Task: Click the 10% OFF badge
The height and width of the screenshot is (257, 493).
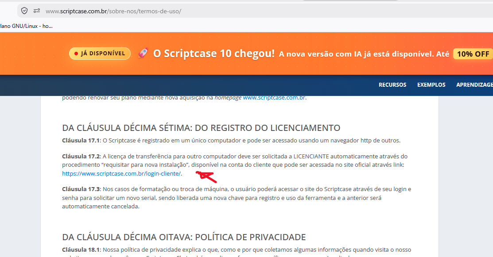Action: (x=473, y=54)
